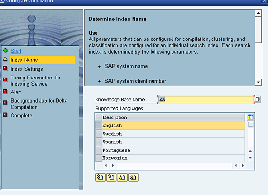
Task: Select the English row selector box
Action: coord(98,125)
